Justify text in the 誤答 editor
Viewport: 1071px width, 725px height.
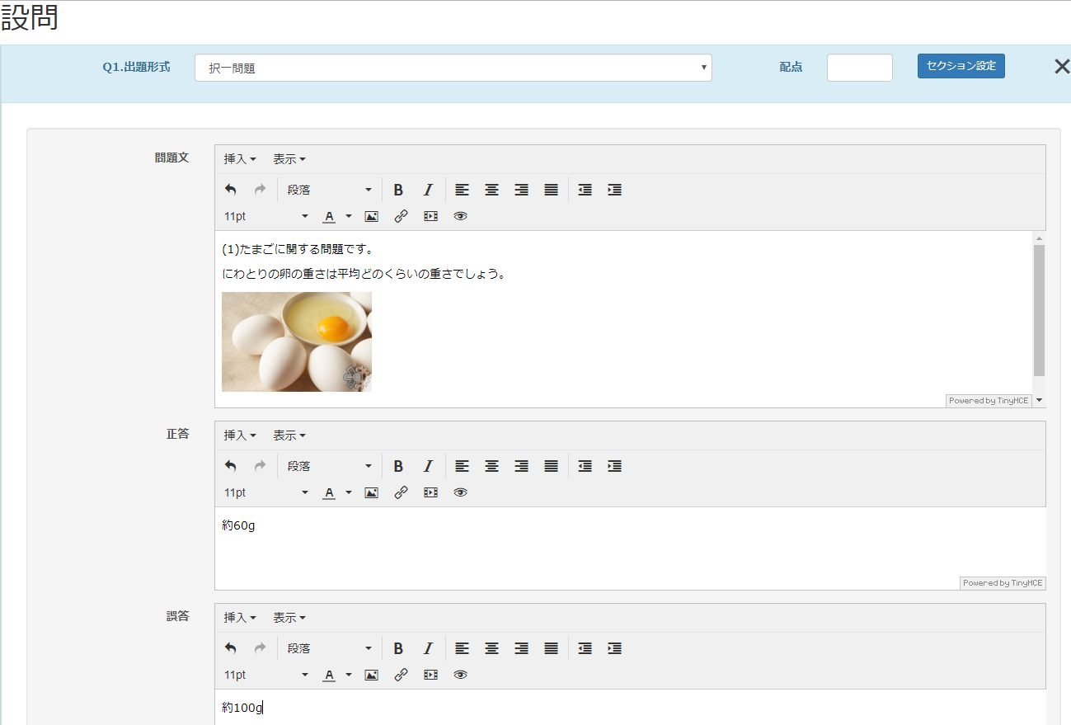(551, 648)
